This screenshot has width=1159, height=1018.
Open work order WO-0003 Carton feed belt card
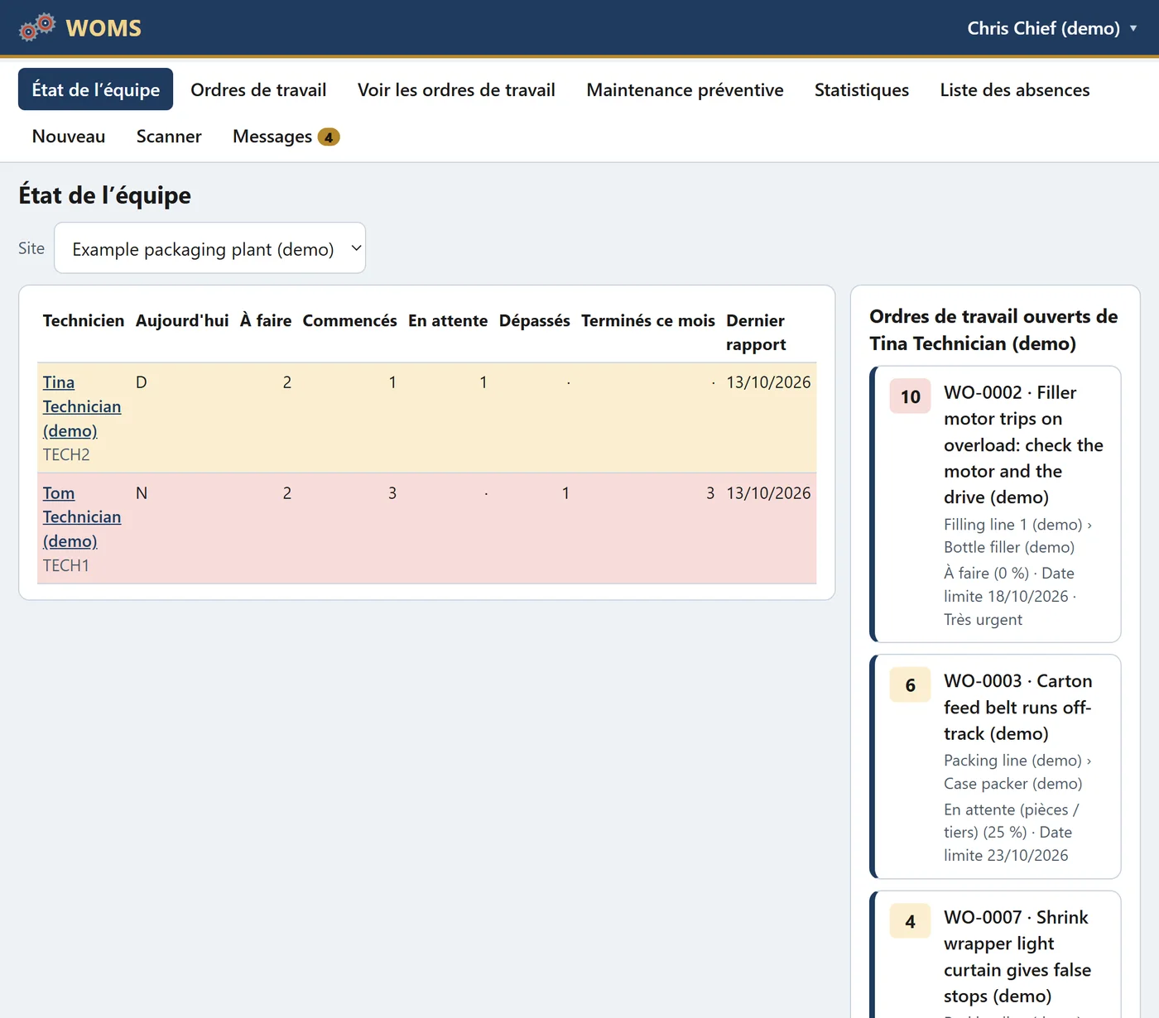pyautogui.click(x=997, y=766)
